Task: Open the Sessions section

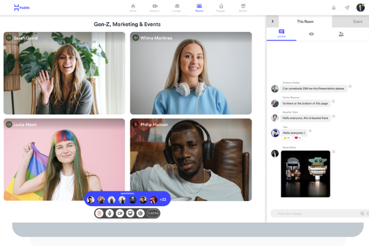Action: coord(154,8)
